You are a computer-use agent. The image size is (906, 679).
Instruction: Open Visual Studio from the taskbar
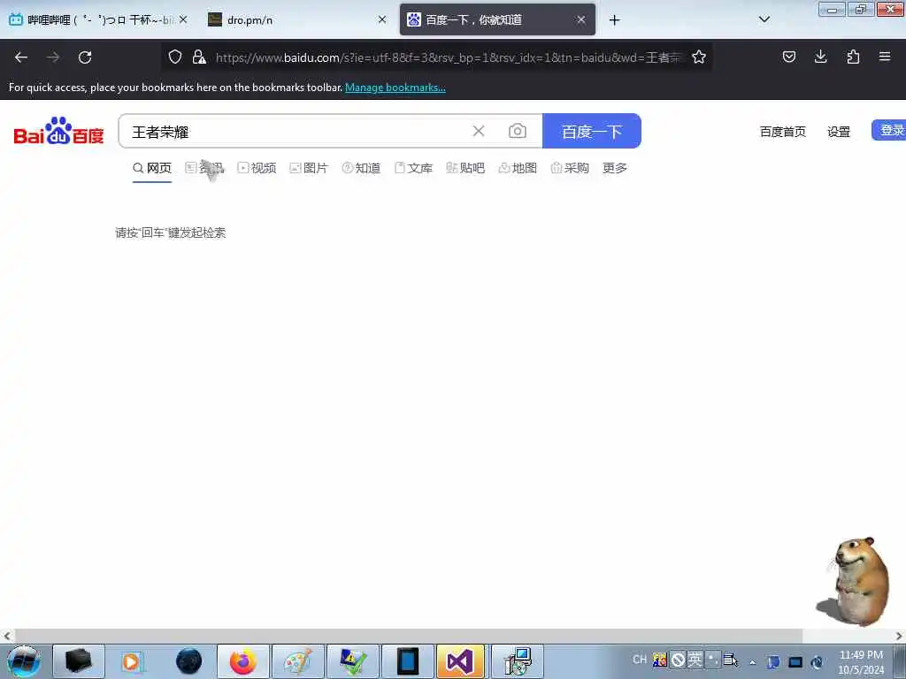pos(460,661)
